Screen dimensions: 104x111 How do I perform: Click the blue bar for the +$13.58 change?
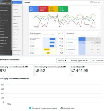(x=52, y=39)
